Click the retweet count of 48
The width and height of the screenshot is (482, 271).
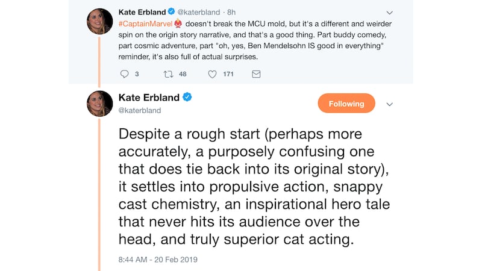pos(183,74)
